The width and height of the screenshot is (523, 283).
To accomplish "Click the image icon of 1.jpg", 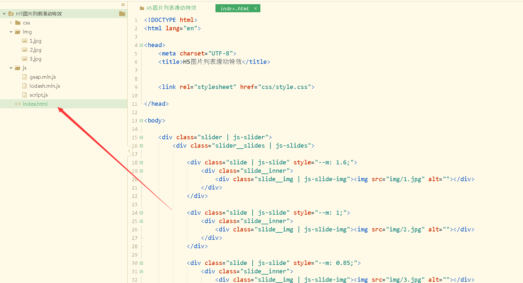I will (25, 41).
